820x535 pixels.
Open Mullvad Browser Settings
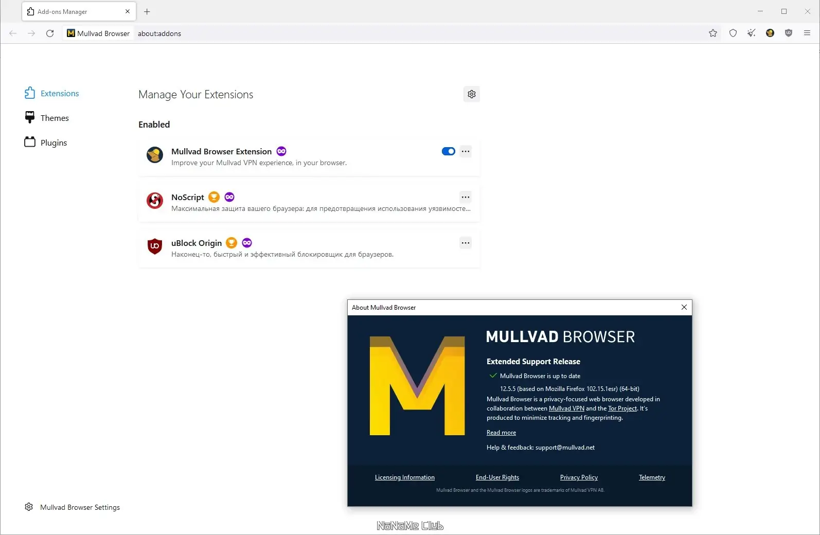[72, 507]
